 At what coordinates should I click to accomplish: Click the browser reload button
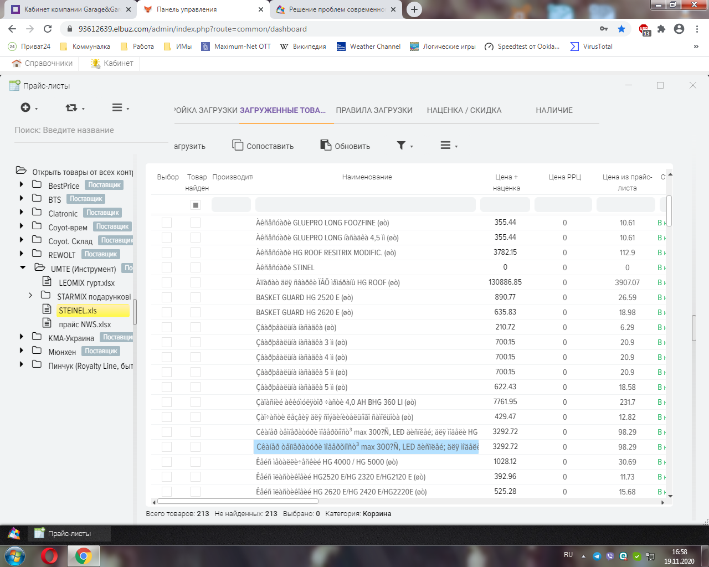click(48, 29)
